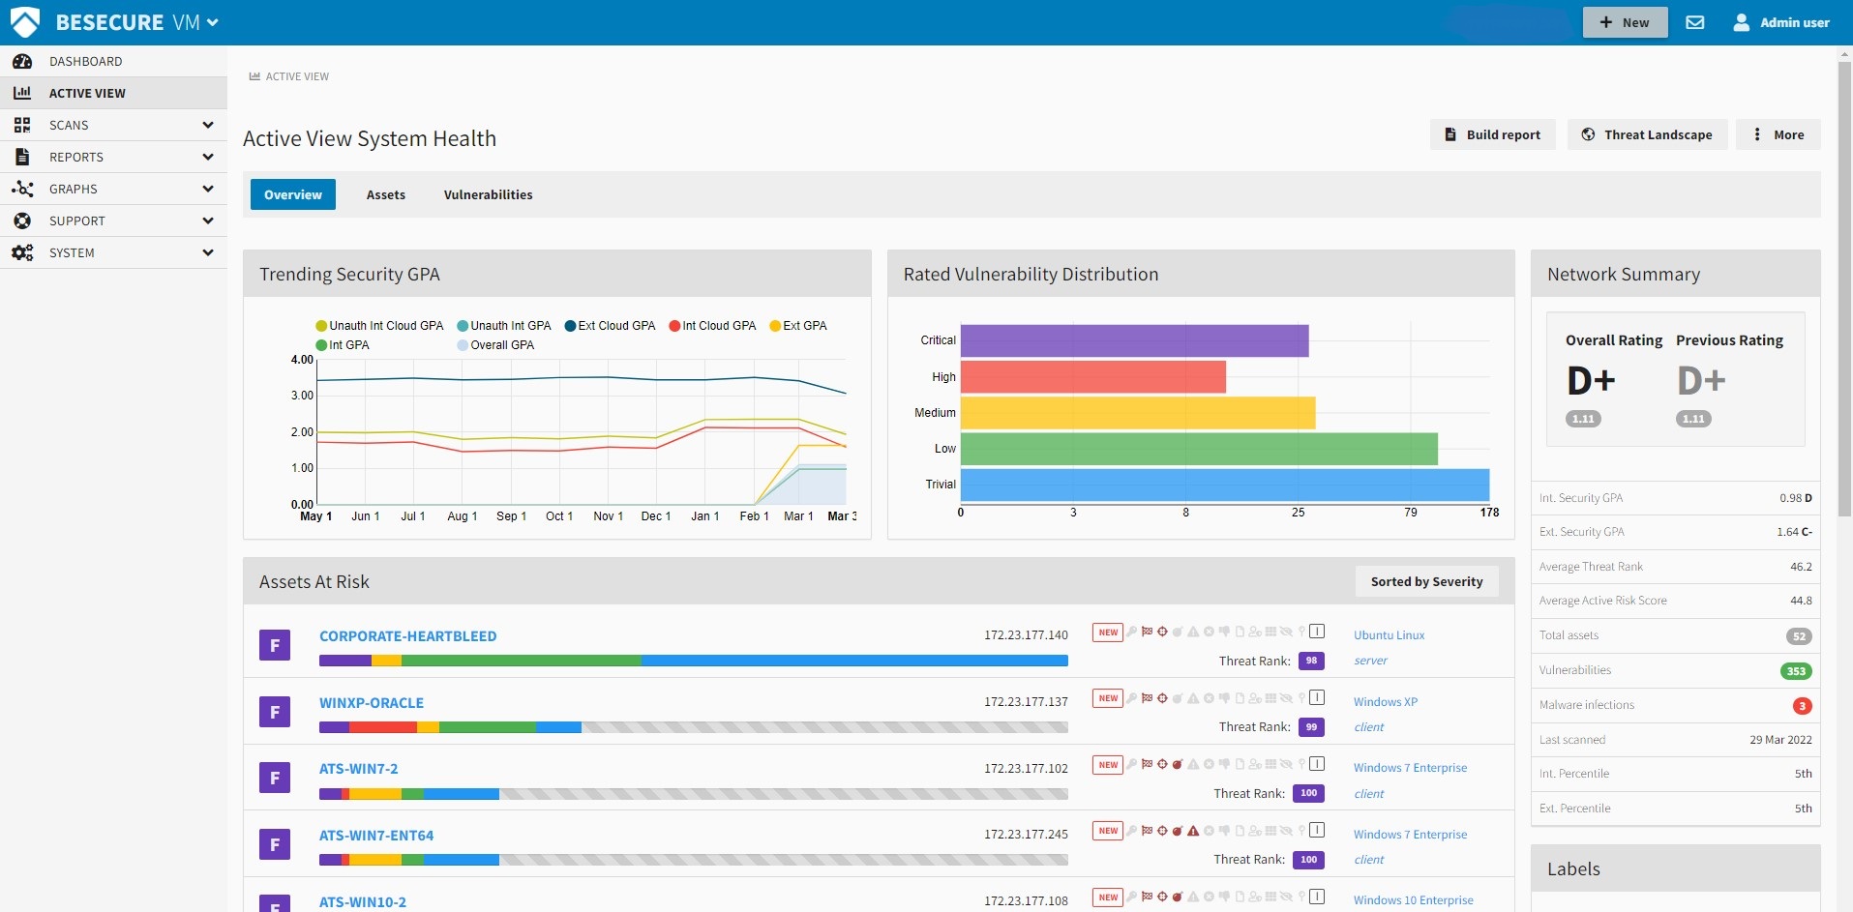
Task: Open the Dashboard globe icon in sidebar
Action: click(21, 61)
